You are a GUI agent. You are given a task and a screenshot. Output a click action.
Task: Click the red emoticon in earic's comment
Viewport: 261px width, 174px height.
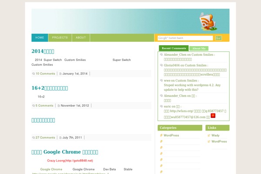tap(213, 116)
